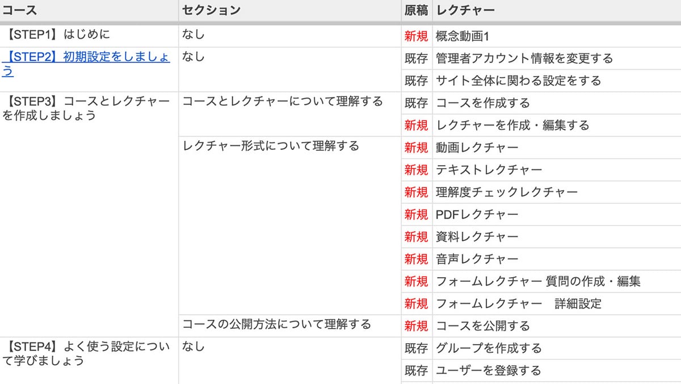Click フォームレクチャー 質問の作成・編集 cell
The height and width of the screenshot is (384, 681).
pos(556,281)
